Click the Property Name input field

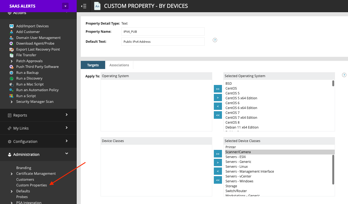(x=163, y=32)
